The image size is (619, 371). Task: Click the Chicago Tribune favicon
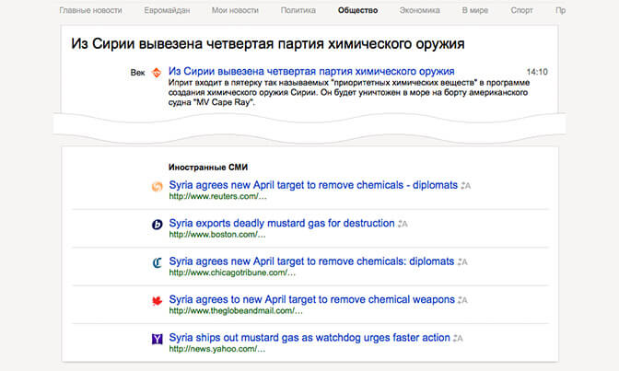[x=158, y=262]
